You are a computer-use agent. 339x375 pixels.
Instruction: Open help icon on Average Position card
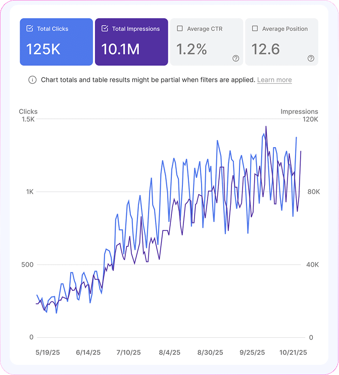pos(311,58)
